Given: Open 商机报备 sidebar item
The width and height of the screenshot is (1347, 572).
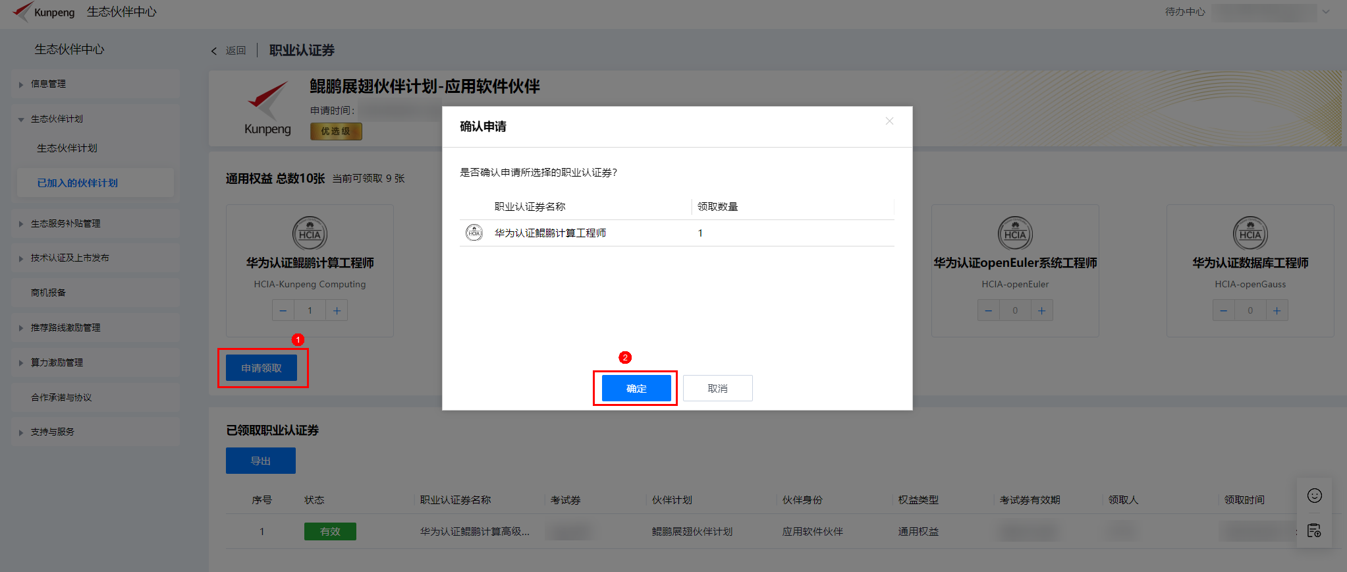Looking at the screenshot, I should click(x=96, y=293).
